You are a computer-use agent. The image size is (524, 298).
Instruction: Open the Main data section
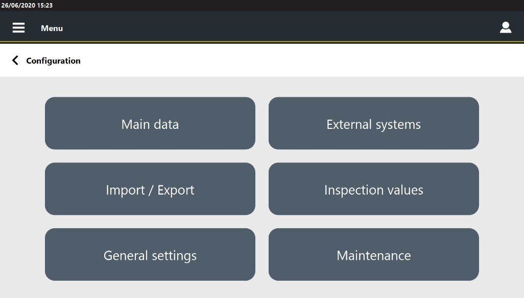click(150, 123)
